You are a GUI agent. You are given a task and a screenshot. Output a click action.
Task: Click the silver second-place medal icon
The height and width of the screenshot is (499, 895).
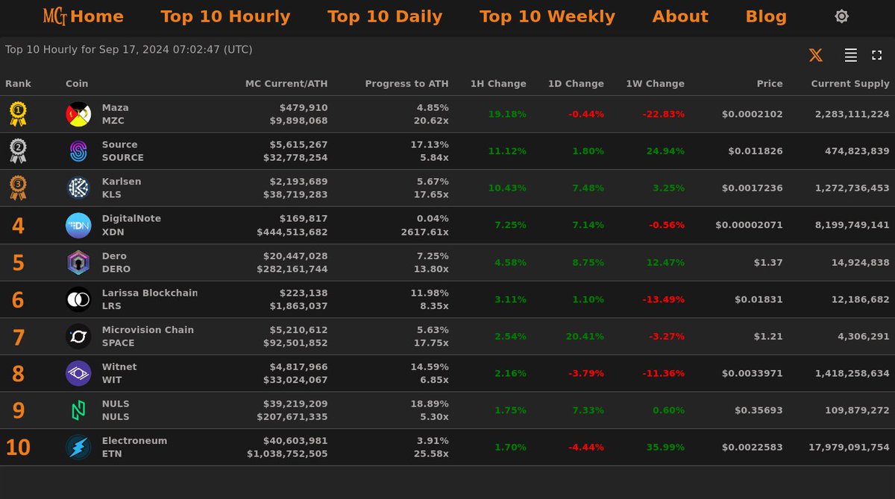click(18, 151)
